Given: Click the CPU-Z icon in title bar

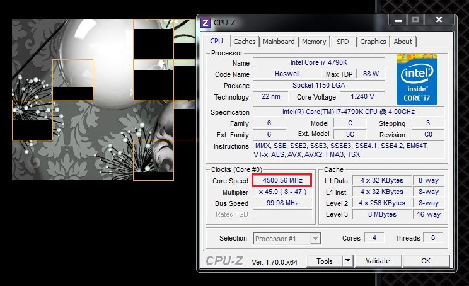Looking at the screenshot, I should (x=206, y=22).
